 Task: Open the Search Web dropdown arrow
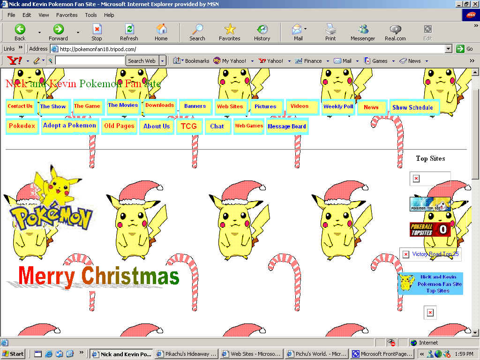tap(163, 61)
